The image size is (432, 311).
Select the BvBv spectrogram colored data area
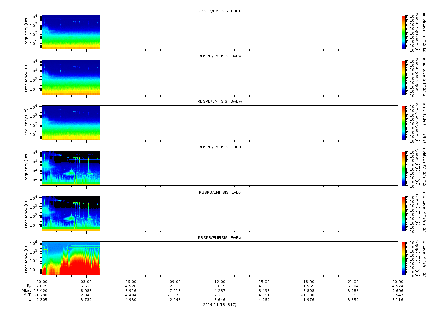[x=71, y=77]
